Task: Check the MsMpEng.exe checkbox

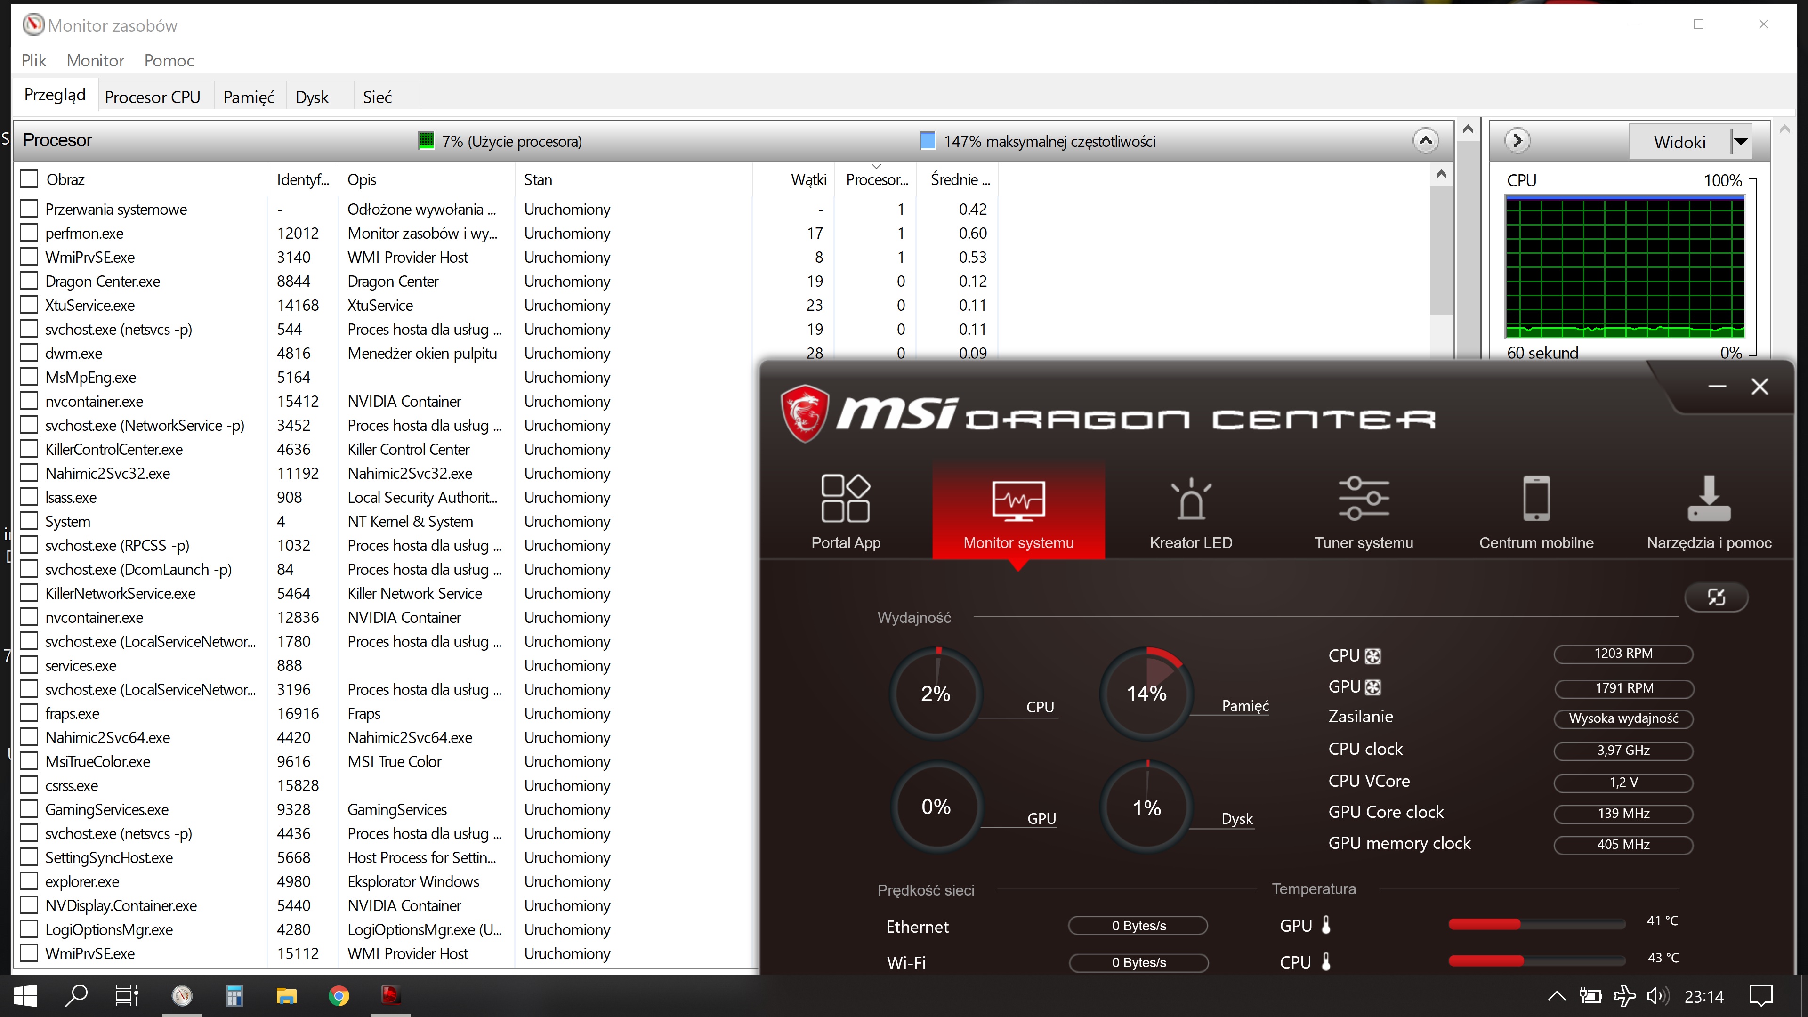Action: coord(29,377)
